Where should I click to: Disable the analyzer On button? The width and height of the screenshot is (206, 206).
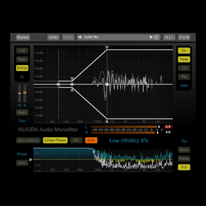[184, 51]
